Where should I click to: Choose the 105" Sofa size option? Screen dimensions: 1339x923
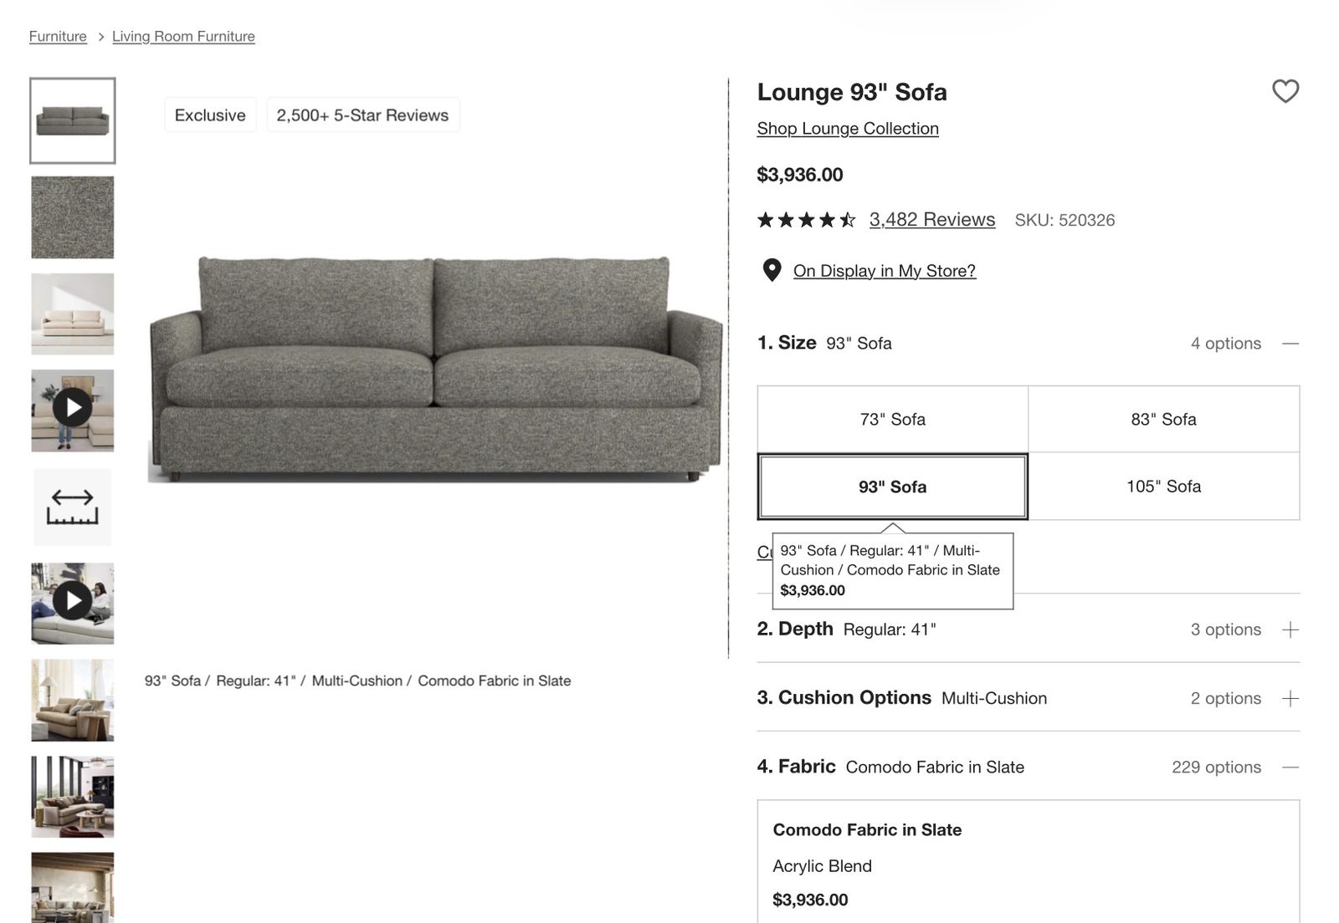coord(1163,487)
